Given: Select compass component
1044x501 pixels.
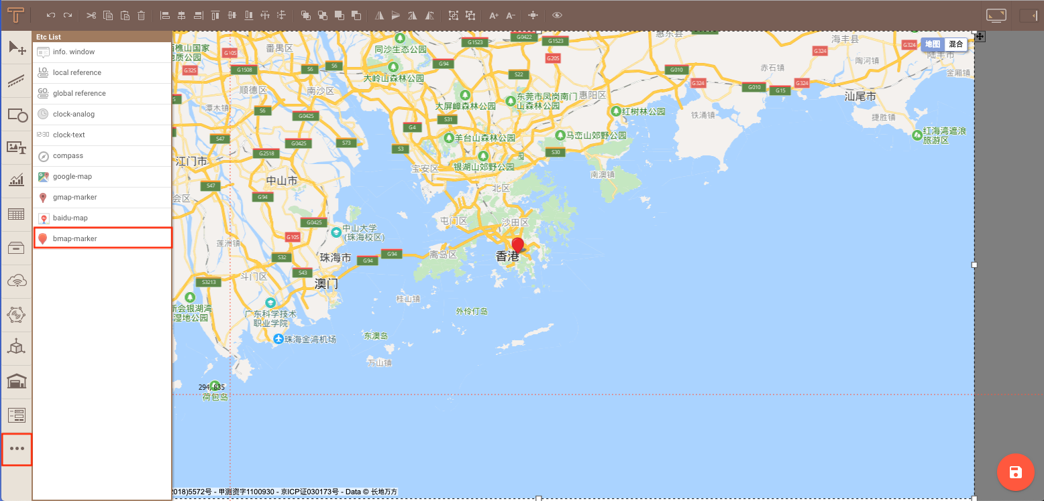Looking at the screenshot, I should pyautogui.click(x=102, y=156).
